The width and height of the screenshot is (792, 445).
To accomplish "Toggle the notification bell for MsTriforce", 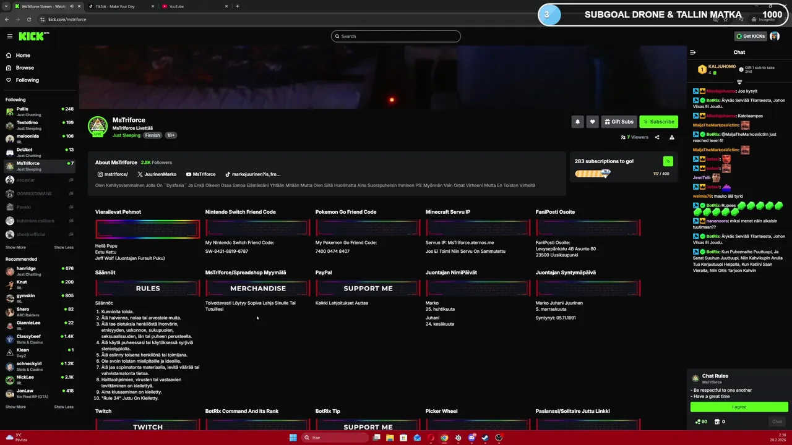I will [577, 122].
